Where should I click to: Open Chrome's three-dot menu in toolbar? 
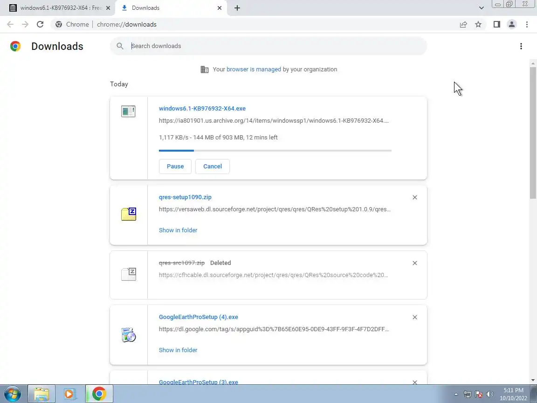[x=527, y=24]
